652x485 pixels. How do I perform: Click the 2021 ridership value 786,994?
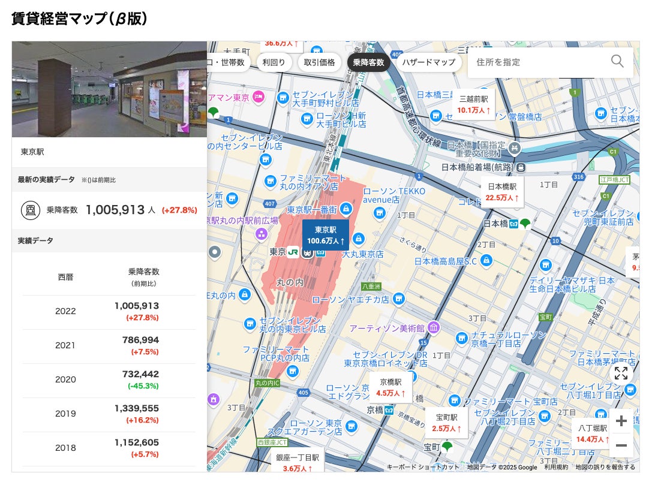click(x=140, y=340)
